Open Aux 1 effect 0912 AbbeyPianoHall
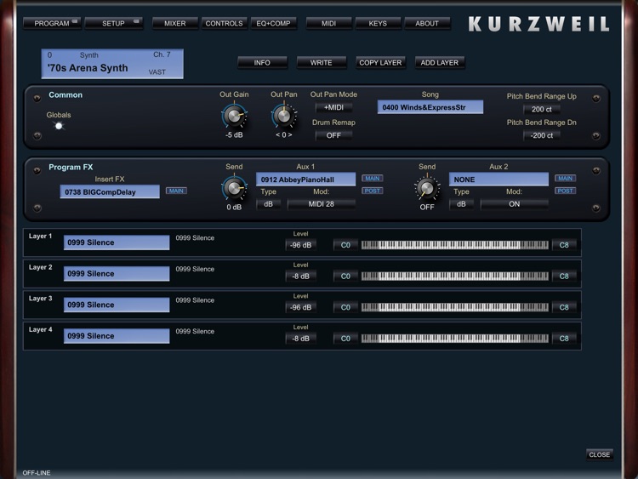Screen dimensions: 638x479 coord(305,180)
